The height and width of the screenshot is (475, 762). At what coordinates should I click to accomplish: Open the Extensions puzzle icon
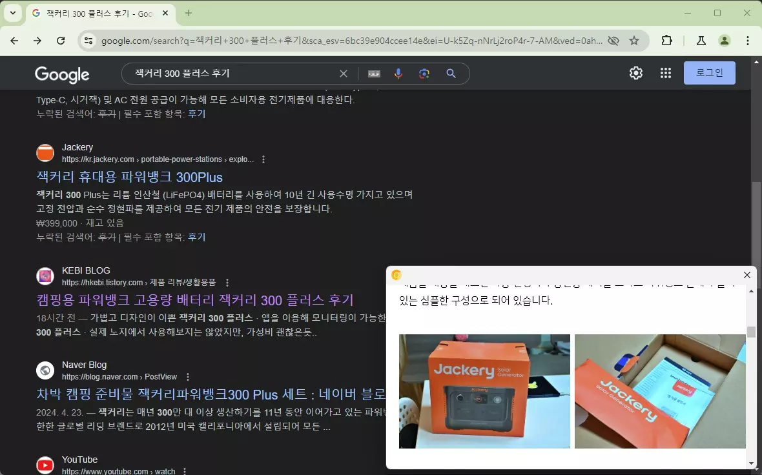[x=666, y=41]
